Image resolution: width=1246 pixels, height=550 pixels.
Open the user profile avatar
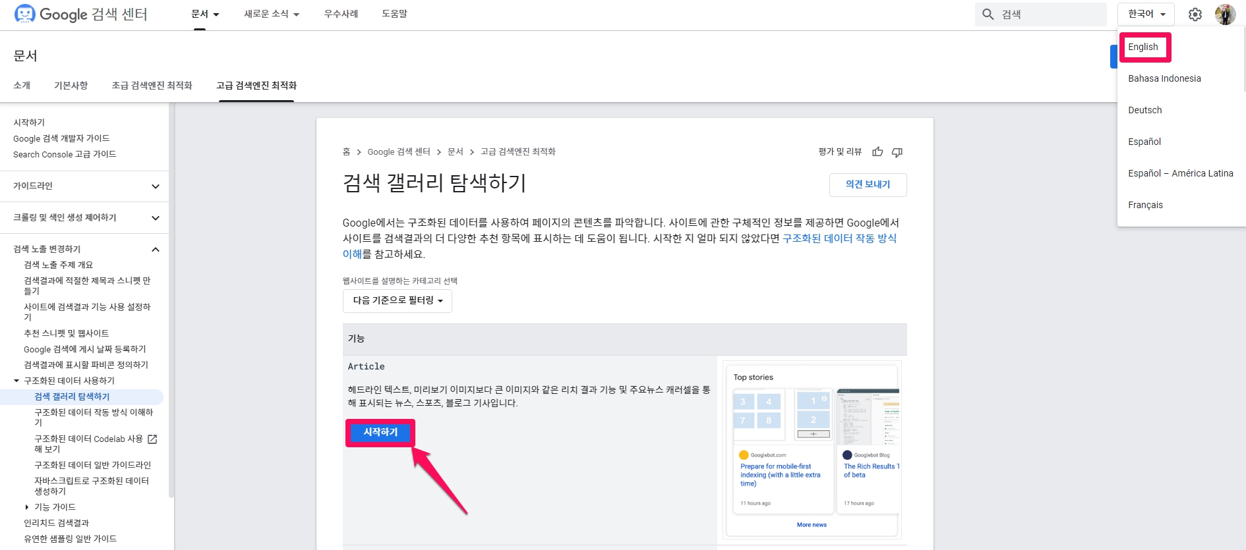tap(1226, 14)
